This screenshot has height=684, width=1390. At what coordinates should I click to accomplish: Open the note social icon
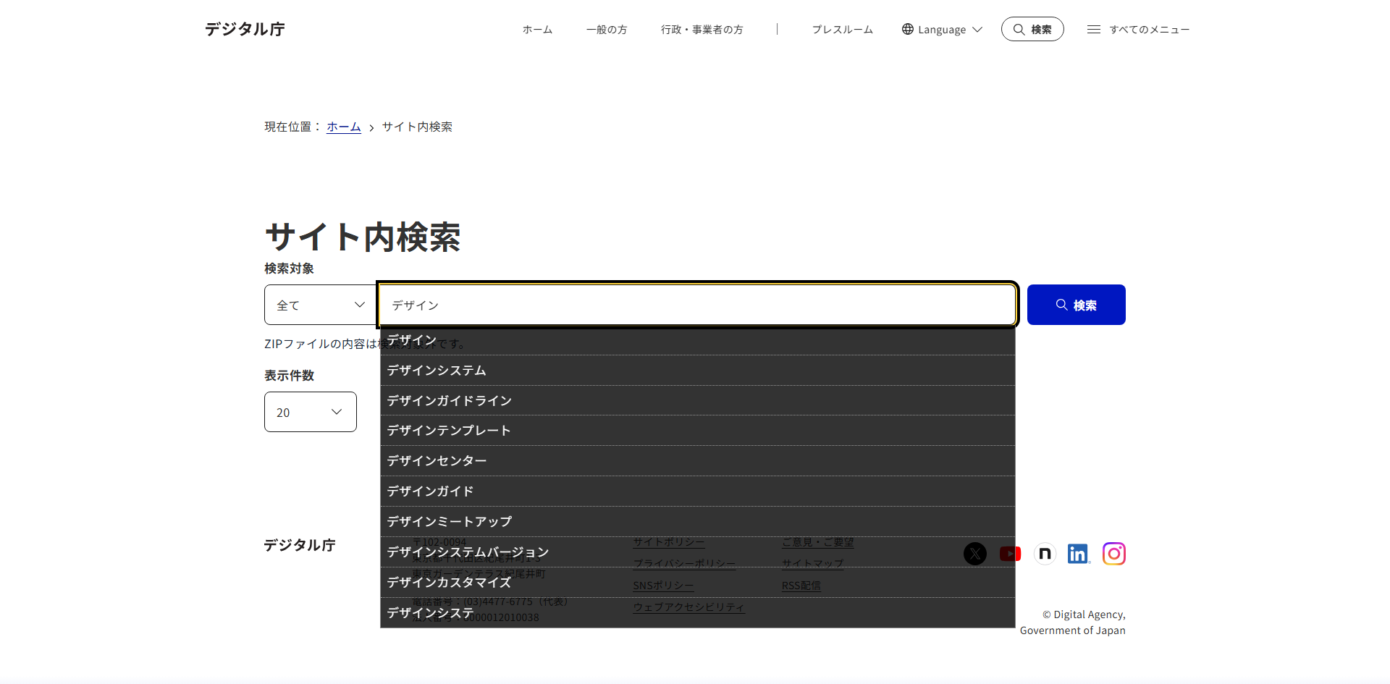click(1045, 554)
